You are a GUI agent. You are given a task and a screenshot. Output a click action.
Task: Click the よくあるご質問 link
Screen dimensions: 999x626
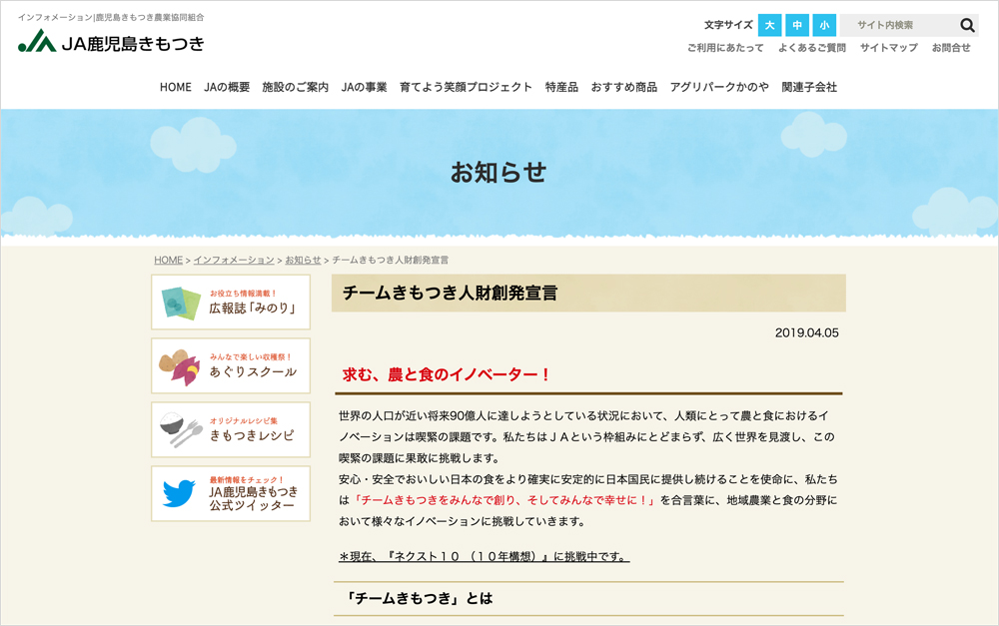[x=811, y=48]
